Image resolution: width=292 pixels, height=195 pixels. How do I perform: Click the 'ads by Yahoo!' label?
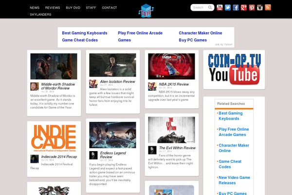pos(224,44)
